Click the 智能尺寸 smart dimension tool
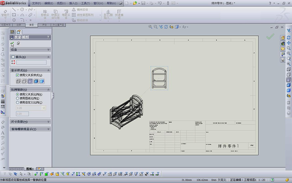The image size is (292, 183). 5,15
